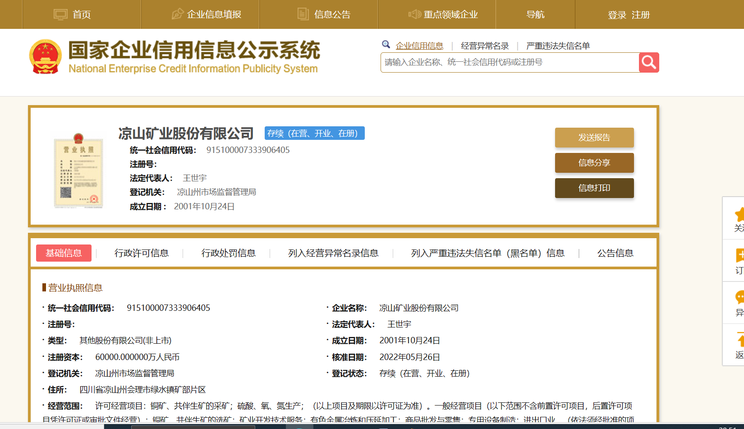Switch to 列入经营异常名录信息 tab

coord(333,253)
